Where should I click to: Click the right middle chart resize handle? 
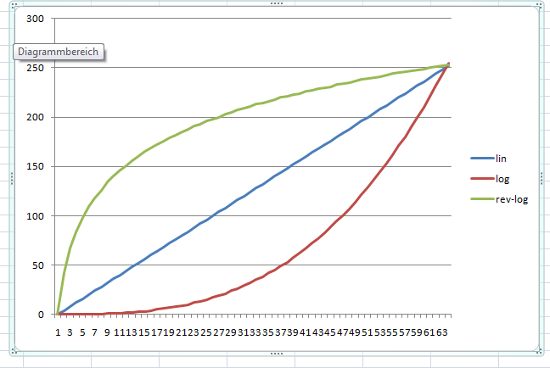click(x=539, y=177)
